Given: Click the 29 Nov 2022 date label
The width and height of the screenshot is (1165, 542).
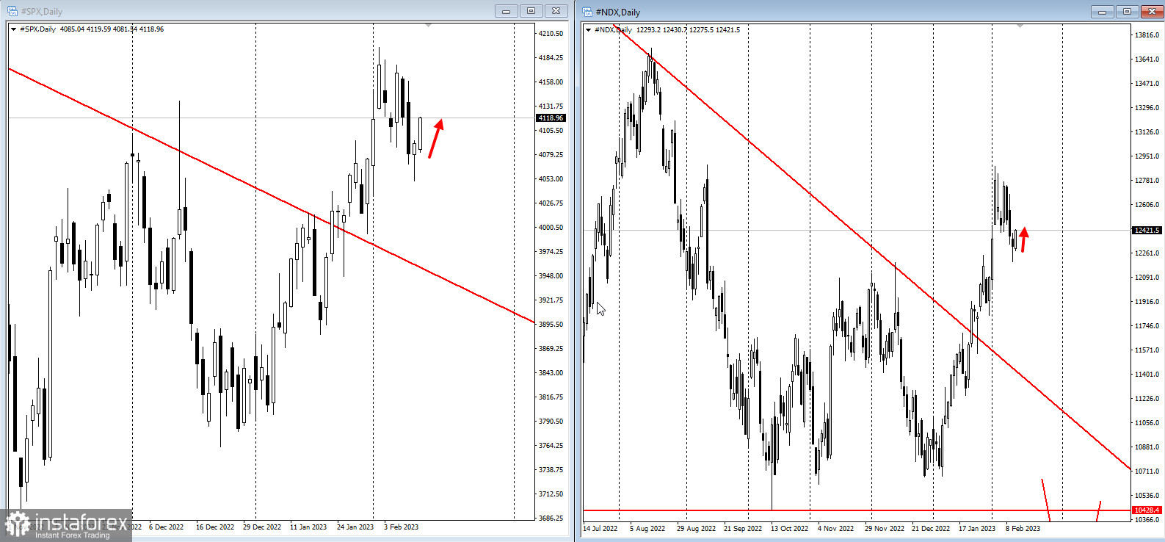Looking at the screenshot, I should (884, 529).
